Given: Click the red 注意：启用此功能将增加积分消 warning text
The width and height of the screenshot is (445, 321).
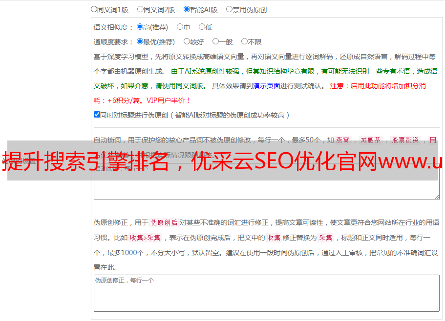Looking at the screenshot, I should pos(378,86).
